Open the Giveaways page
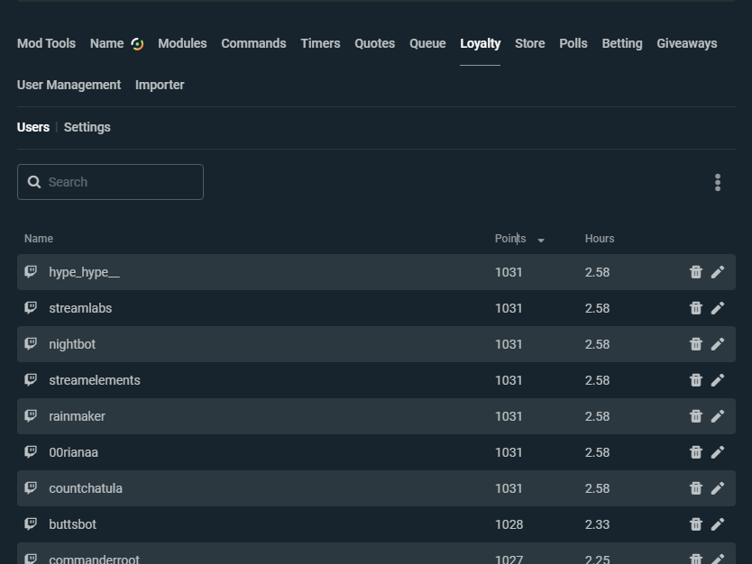752x564 pixels. pyautogui.click(x=687, y=42)
